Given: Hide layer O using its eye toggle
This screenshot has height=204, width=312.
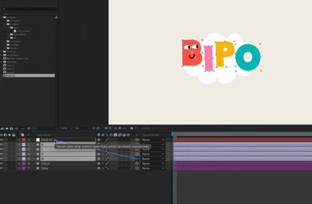Looking at the screenshot, I should point(1,159).
